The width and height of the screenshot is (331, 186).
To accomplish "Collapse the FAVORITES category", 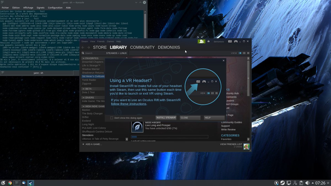I will click(x=83, y=58).
